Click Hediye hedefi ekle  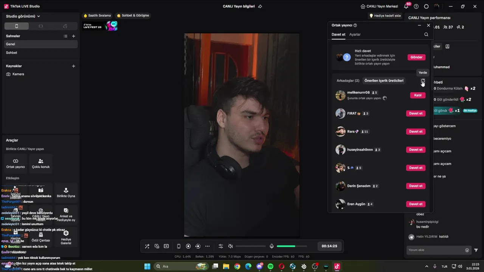point(385,16)
